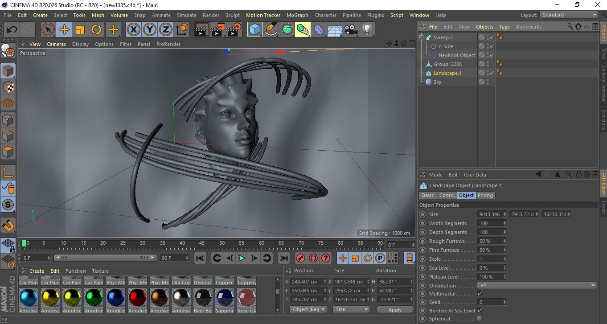This screenshot has height=324, width=607.
Task: Step the Depth Segments spinner
Action: (x=504, y=232)
